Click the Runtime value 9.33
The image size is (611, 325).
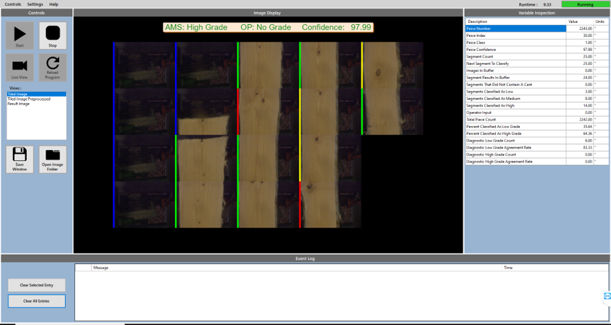click(x=547, y=5)
